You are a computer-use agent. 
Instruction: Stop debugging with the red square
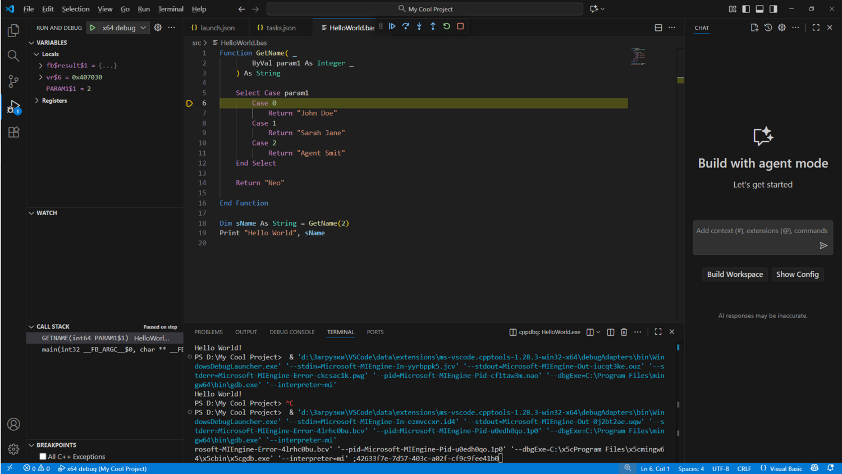[x=460, y=26]
